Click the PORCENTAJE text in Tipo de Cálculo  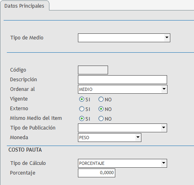92,163
